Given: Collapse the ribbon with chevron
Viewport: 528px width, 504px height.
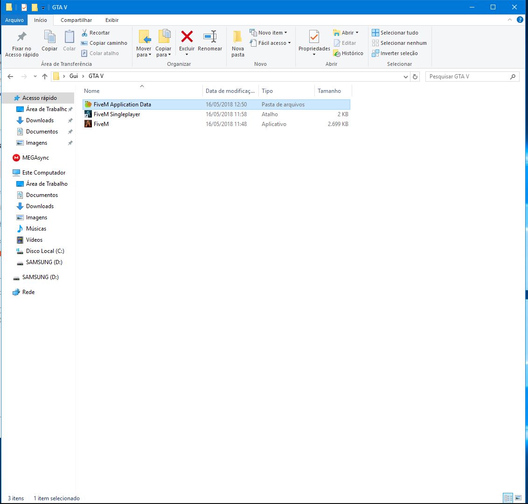Looking at the screenshot, I should click(509, 20).
